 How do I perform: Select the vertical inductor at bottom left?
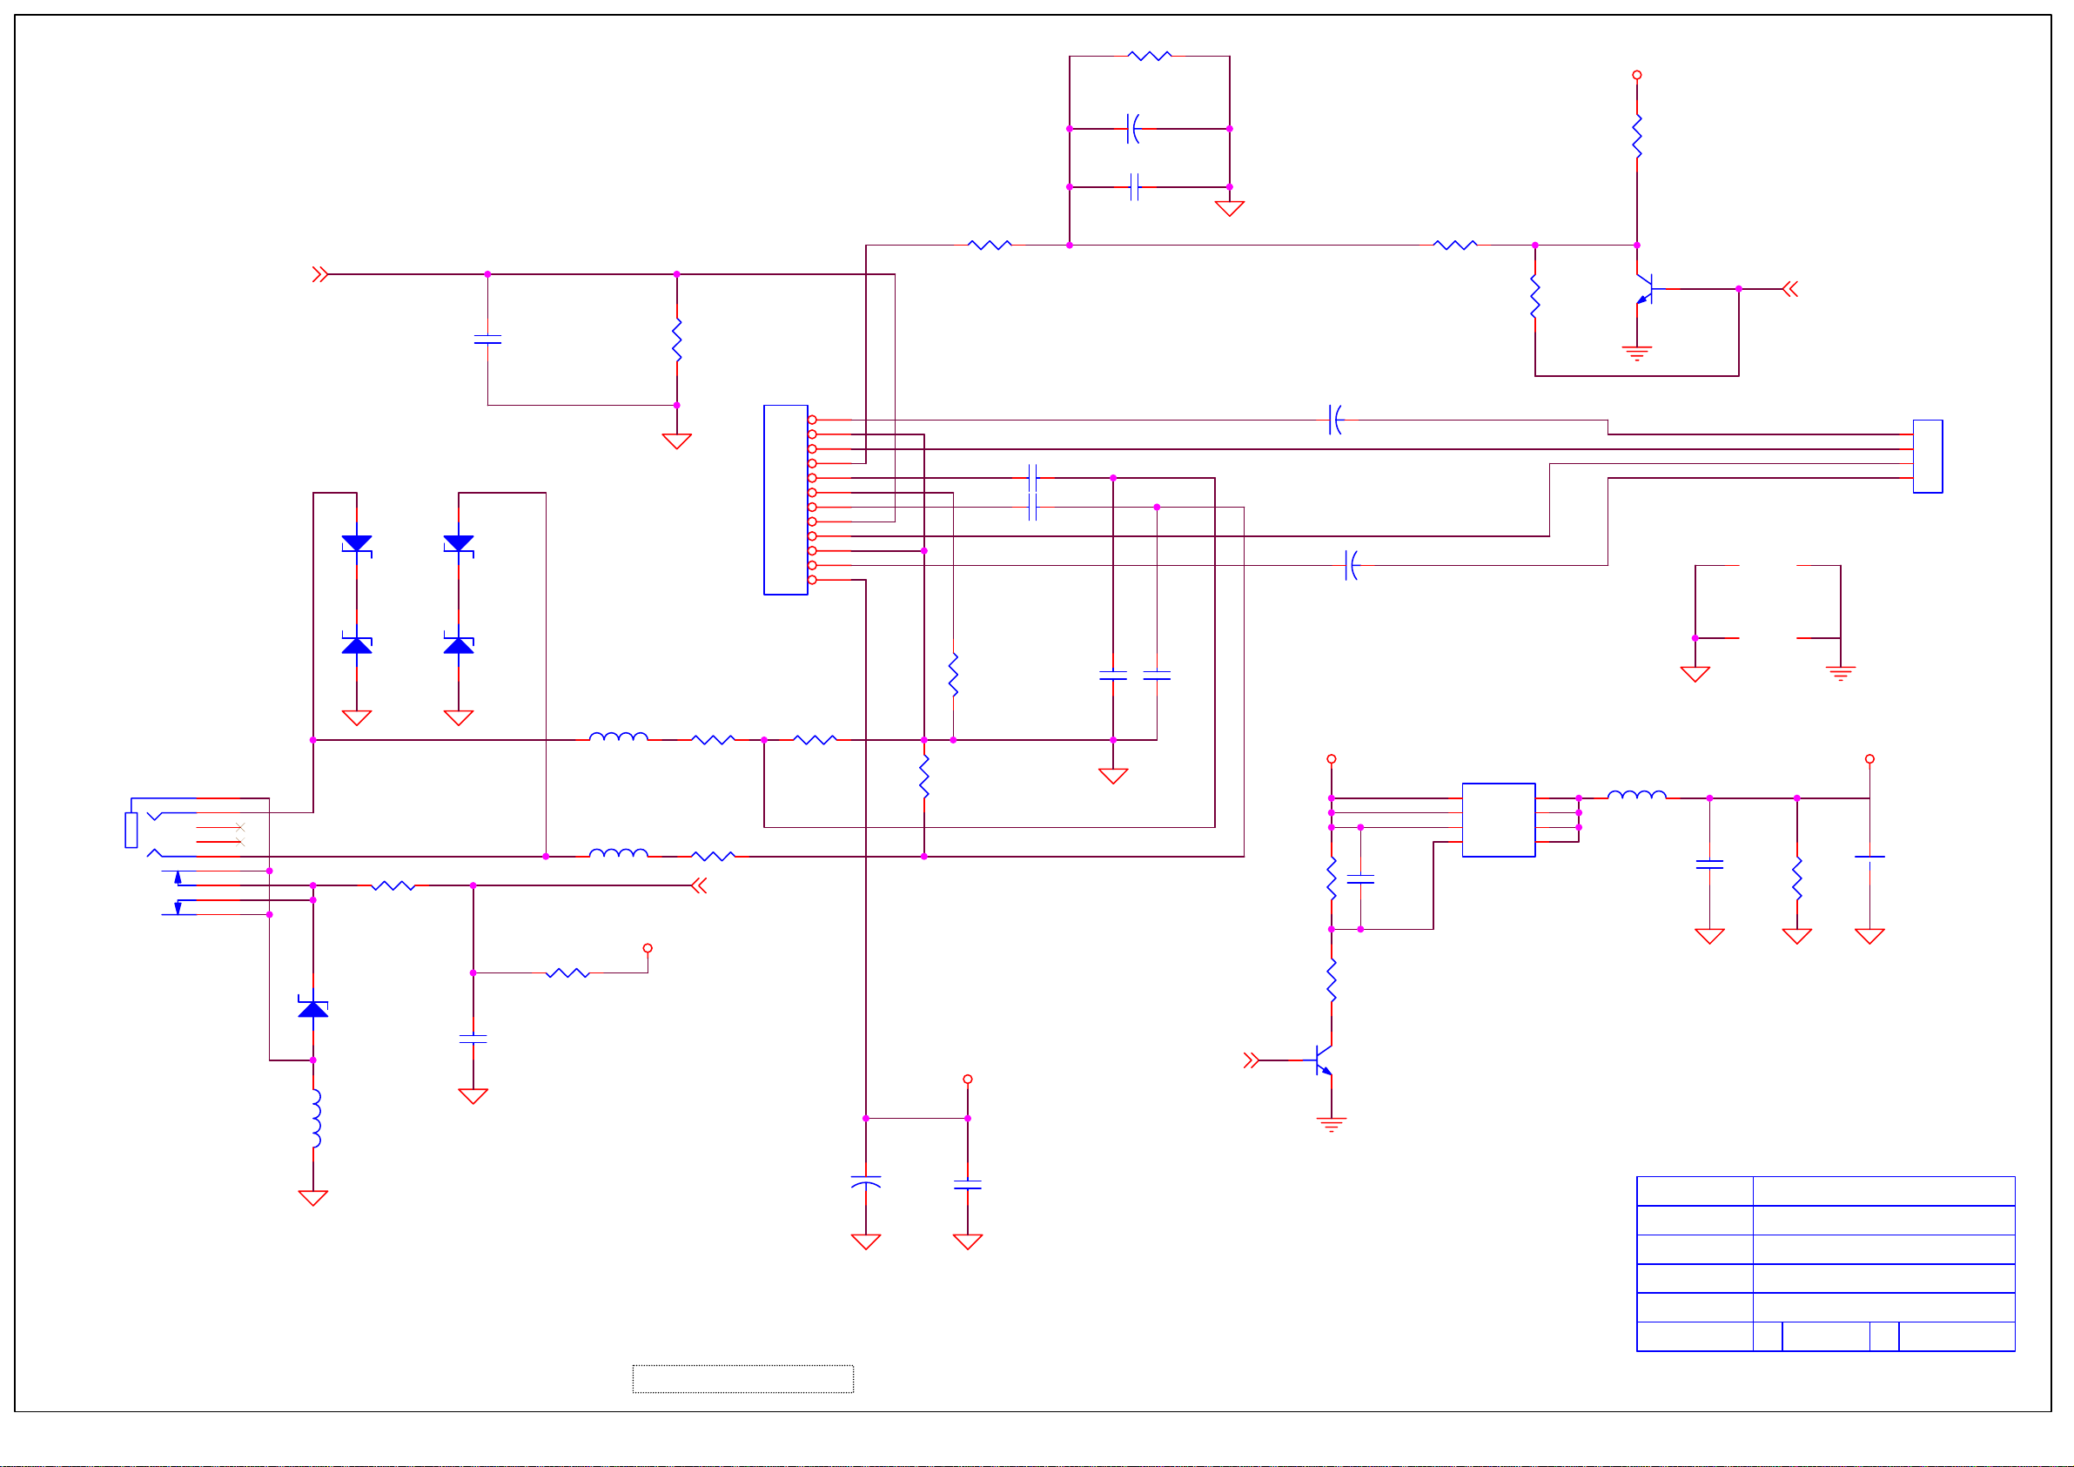315,1119
